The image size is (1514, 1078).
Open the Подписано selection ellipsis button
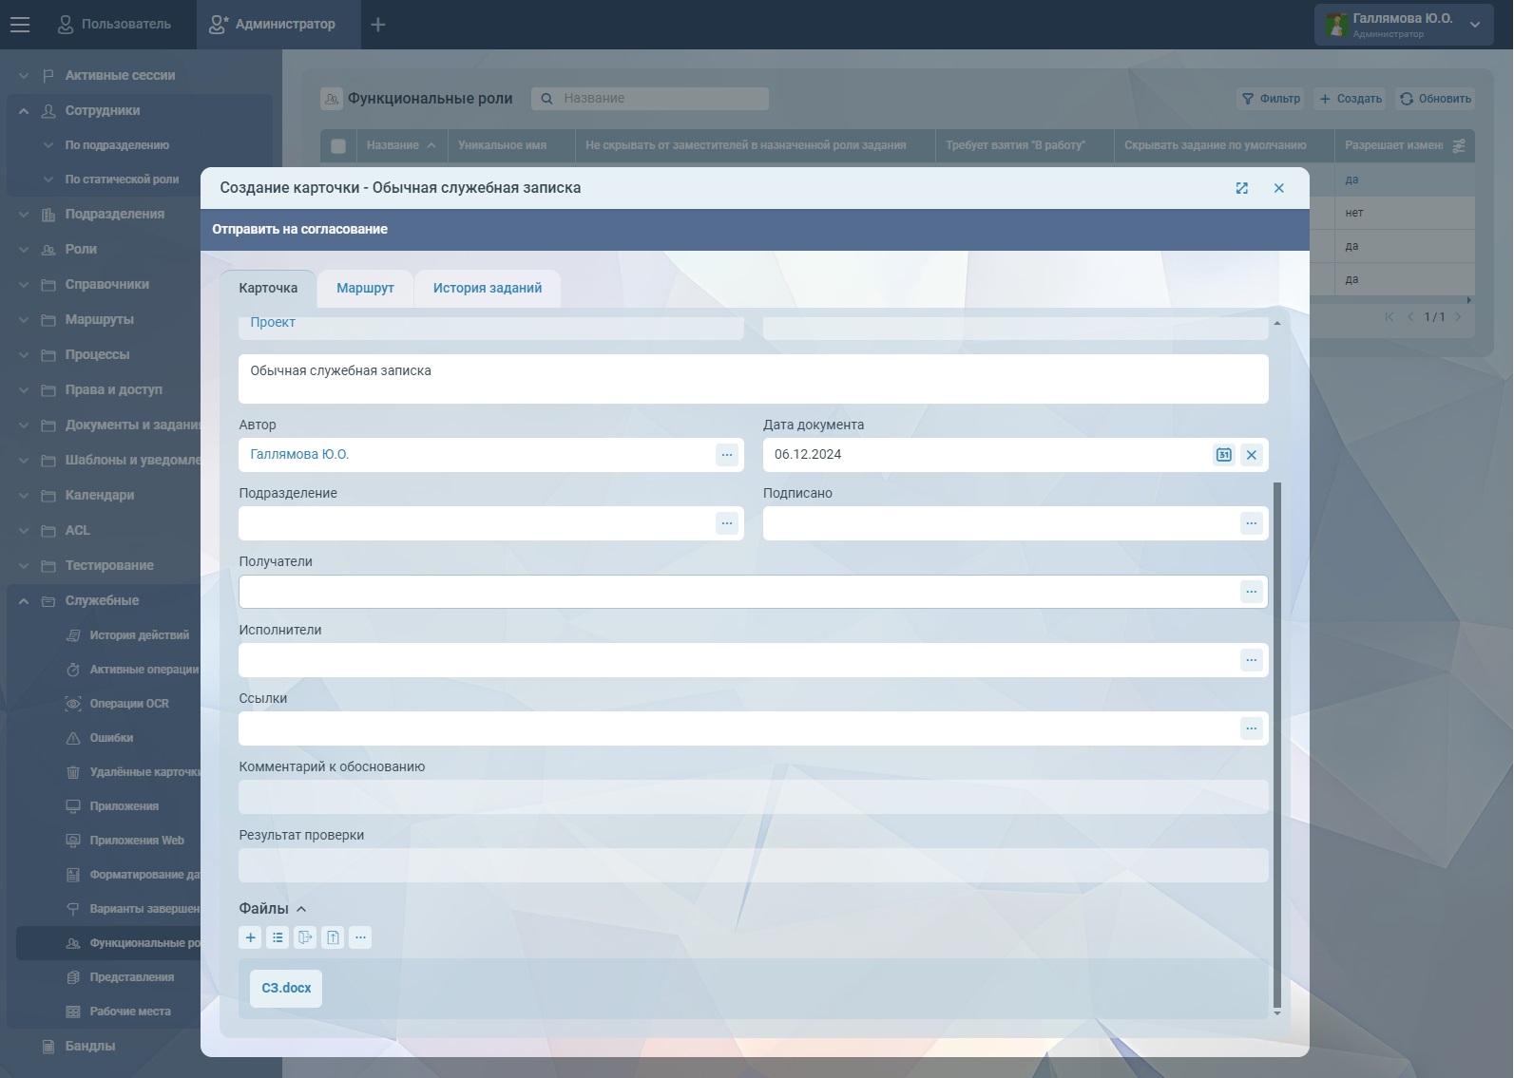click(1251, 523)
